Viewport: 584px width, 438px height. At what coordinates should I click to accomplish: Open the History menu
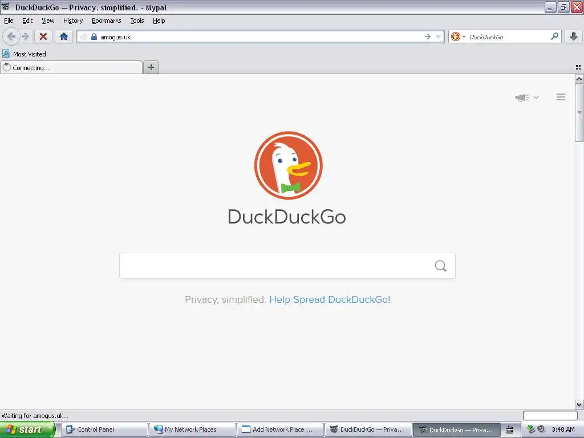coord(73,21)
